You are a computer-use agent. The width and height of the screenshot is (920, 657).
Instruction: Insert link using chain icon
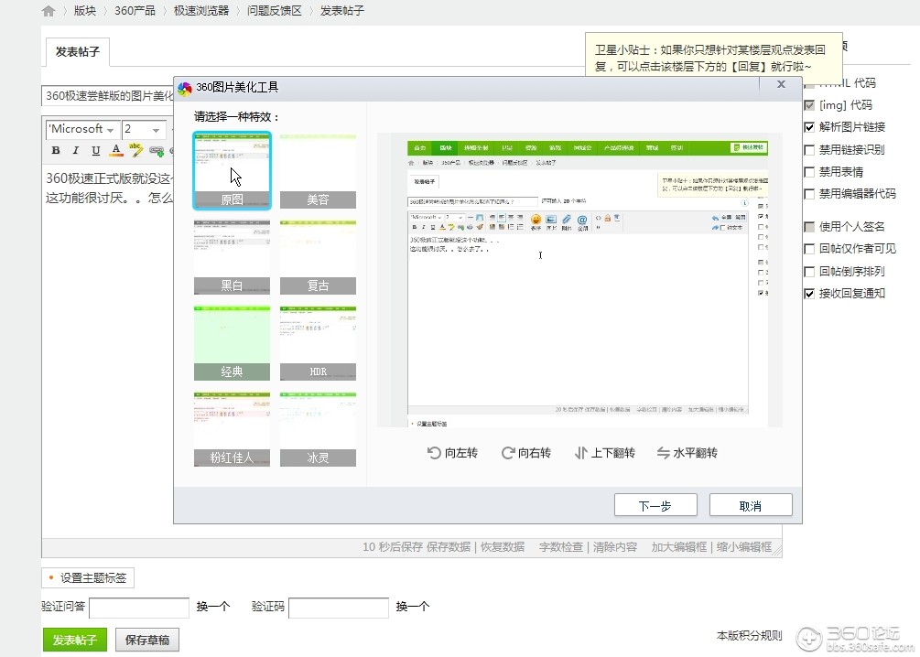tap(156, 151)
